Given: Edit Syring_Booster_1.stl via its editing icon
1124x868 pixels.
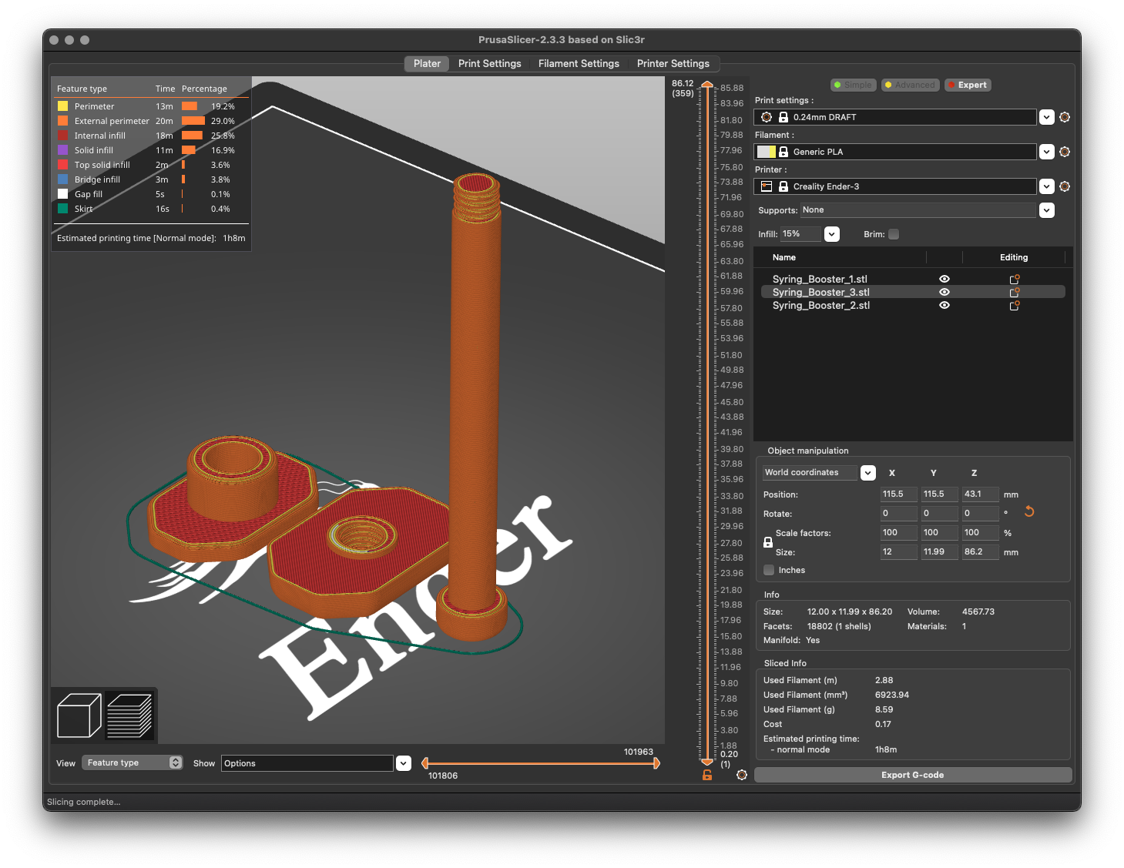Looking at the screenshot, I should (x=1015, y=279).
